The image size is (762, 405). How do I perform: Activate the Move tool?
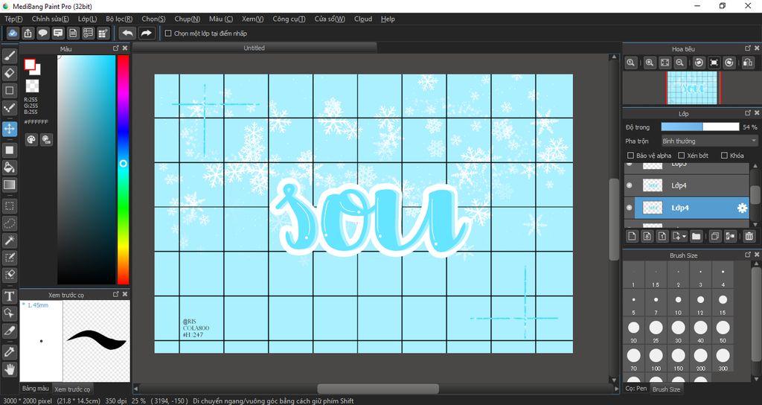tap(9, 129)
